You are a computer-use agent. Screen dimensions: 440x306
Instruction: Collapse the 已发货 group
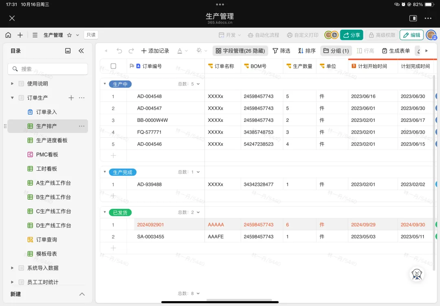(x=105, y=212)
